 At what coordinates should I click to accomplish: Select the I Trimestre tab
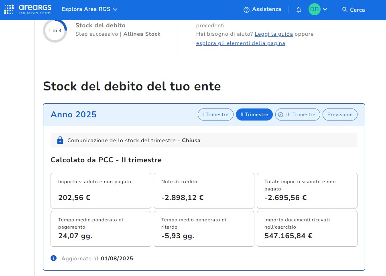click(x=215, y=114)
